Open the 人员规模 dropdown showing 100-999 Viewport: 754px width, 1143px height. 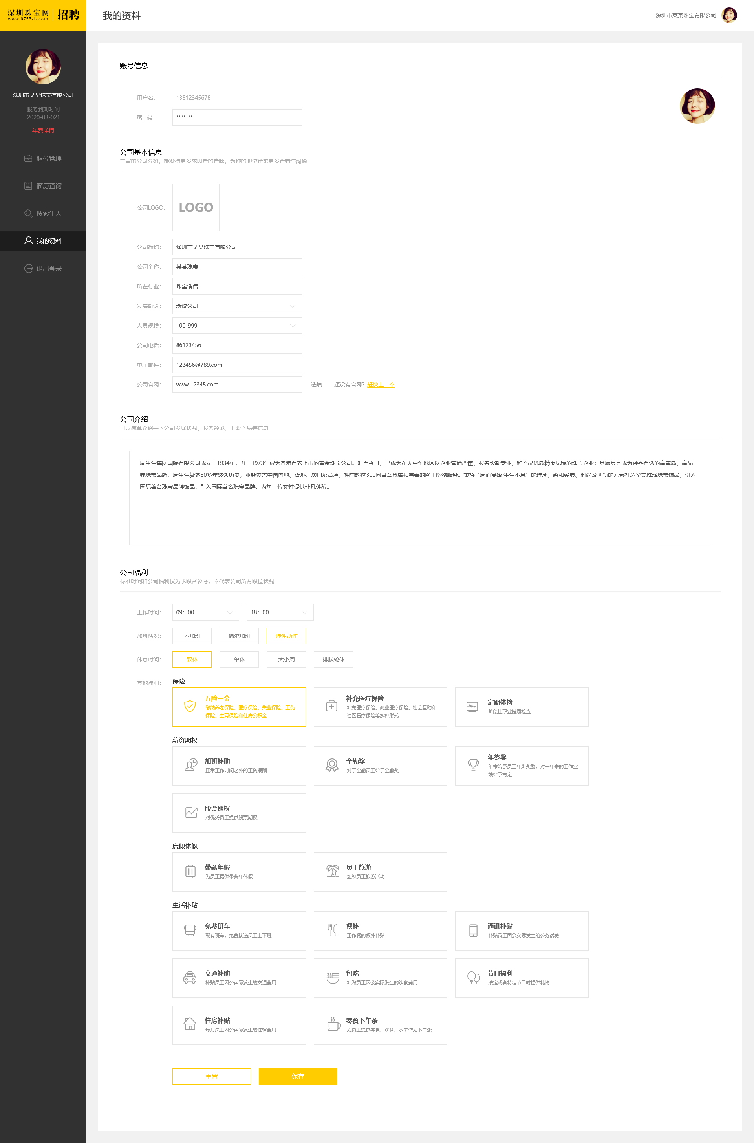coord(237,326)
